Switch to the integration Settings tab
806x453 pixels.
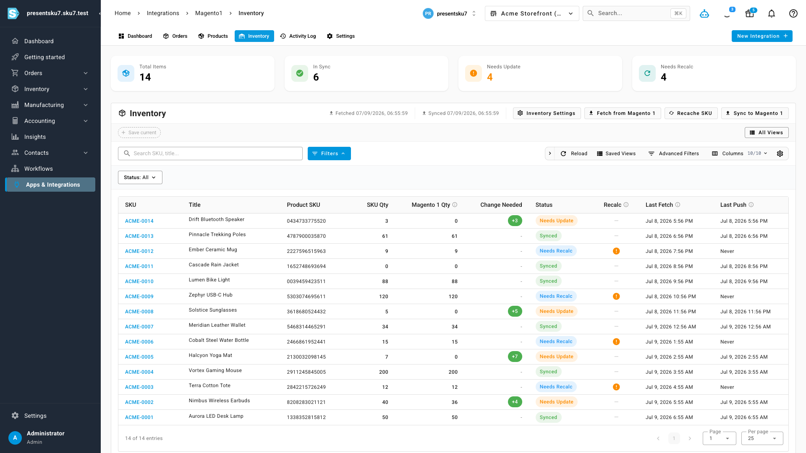(x=341, y=36)
